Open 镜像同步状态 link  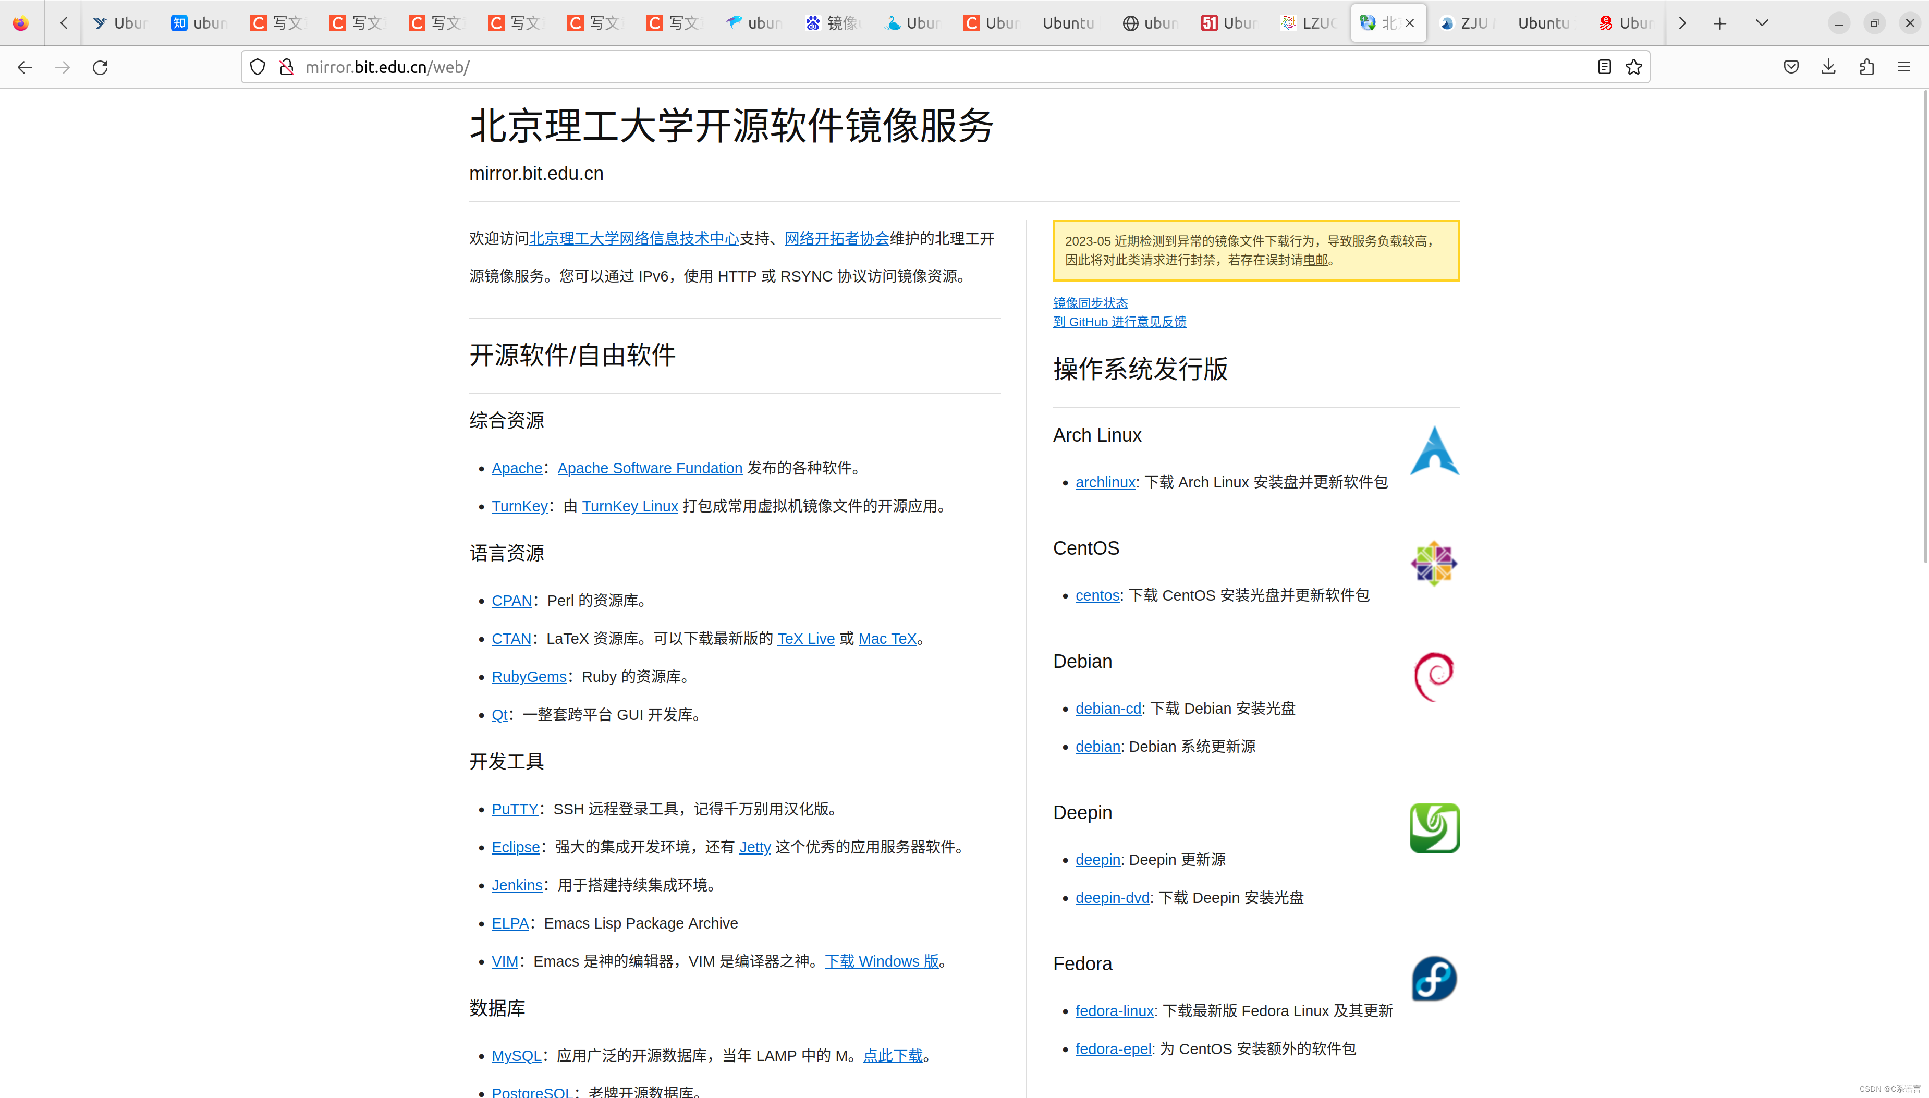pos(1091,303)
